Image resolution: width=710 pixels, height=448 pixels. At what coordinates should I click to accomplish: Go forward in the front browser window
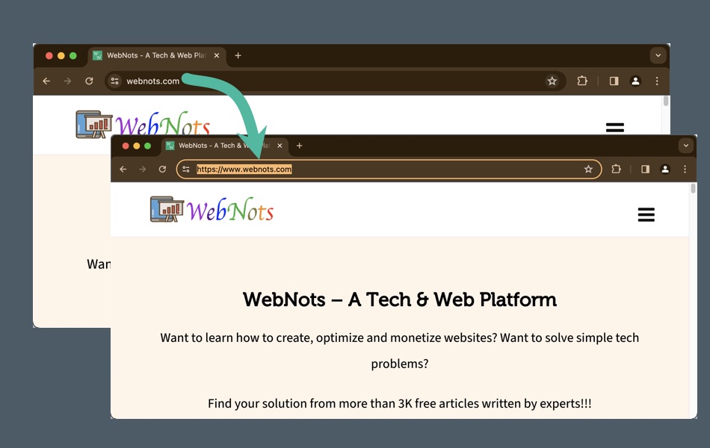(x=143, y=169)
